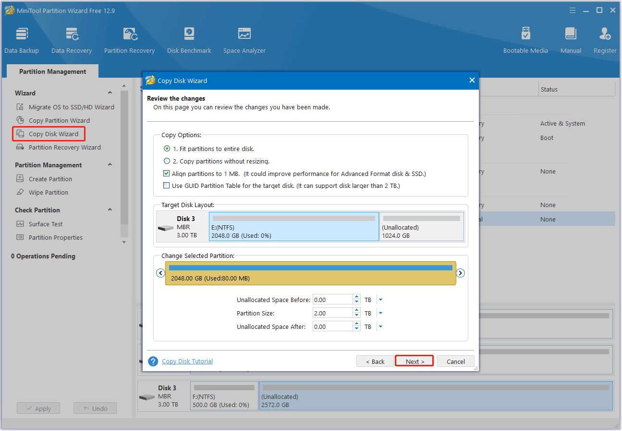Click the Unallocated Space After input field
This screenshot has width=622, height=431.
pyautogui.click(x=332, y=327)
